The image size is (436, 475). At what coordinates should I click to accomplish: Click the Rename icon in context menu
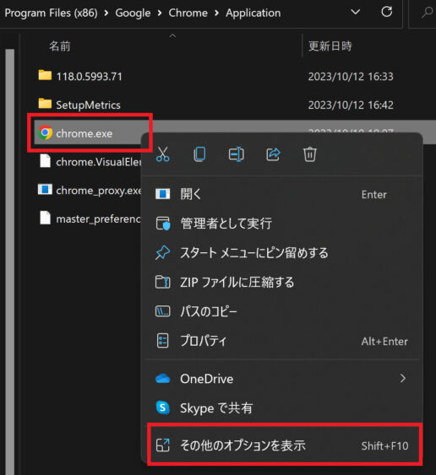coord(237,154)
